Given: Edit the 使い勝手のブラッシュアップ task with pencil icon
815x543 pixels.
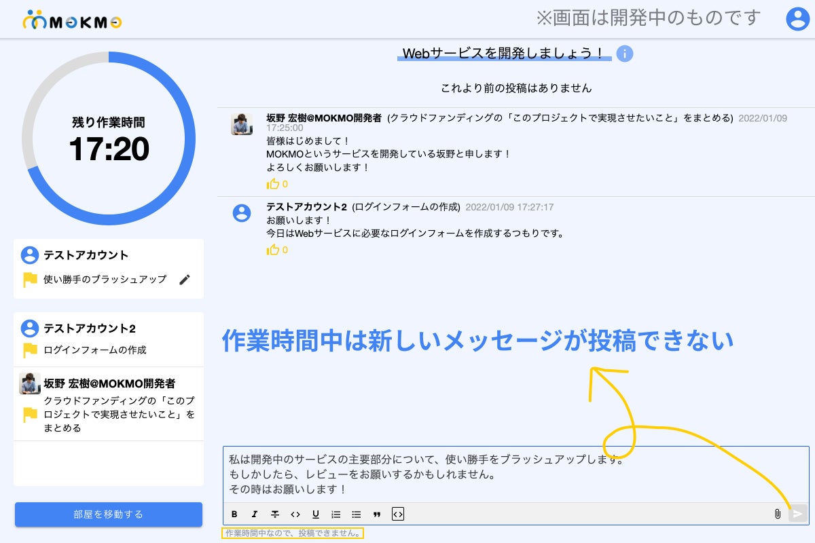Looking at the screenshot, I should click(x=185, y=280).
